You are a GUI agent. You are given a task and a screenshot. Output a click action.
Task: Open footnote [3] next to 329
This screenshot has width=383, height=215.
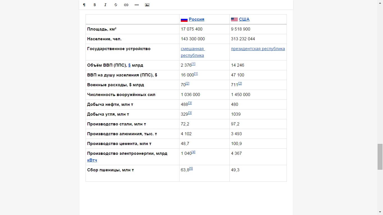click(x=190, y=113)
